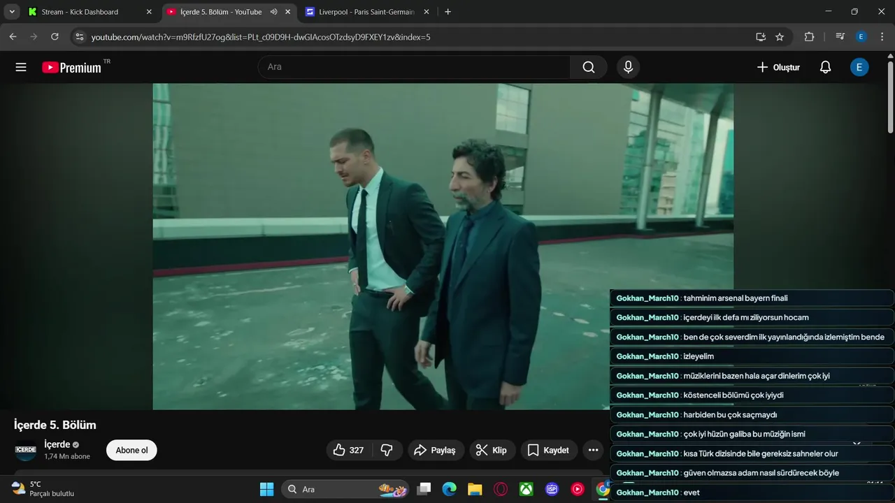
Task: Open weather widget showing 5°C
Action: 43,489
